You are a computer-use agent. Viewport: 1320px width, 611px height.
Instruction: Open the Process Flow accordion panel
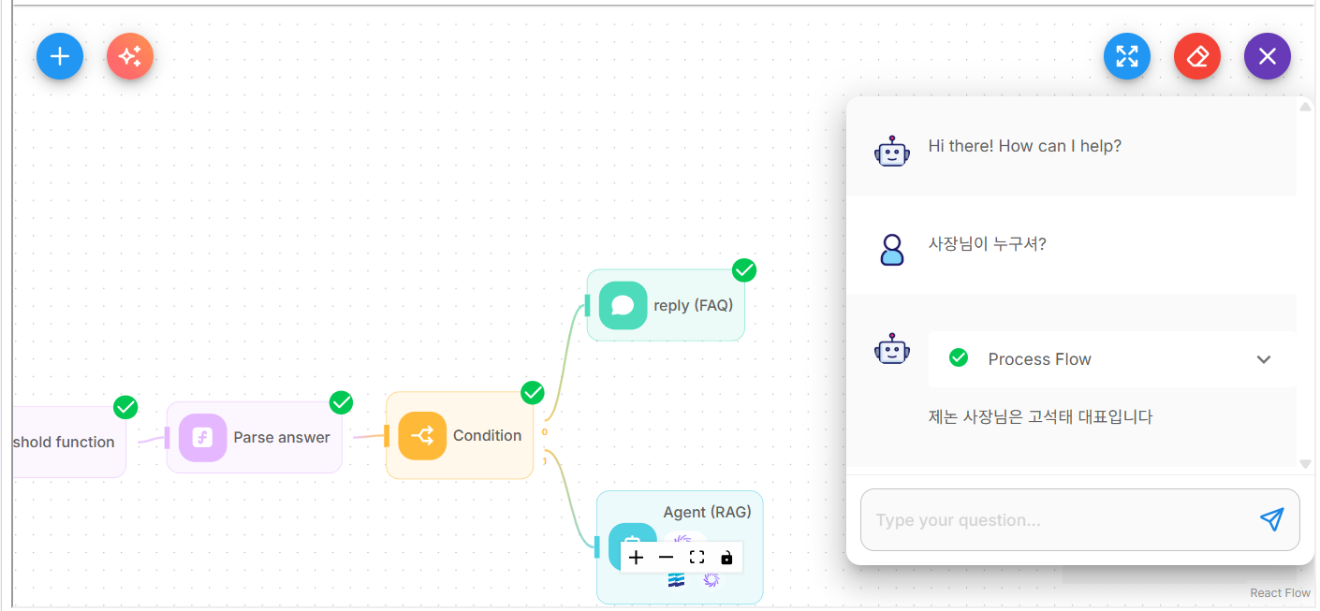point(1039,359)
